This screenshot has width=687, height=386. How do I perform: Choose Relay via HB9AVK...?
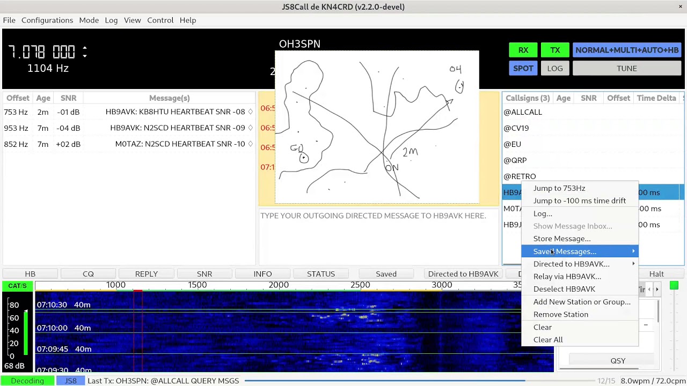point(580,277)
